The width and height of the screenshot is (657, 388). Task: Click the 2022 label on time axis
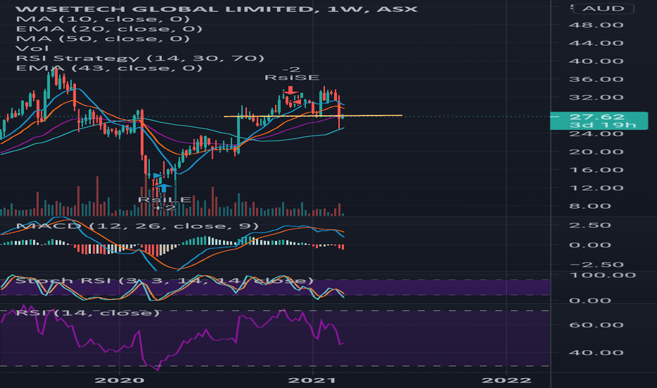[x=506, y=380]
